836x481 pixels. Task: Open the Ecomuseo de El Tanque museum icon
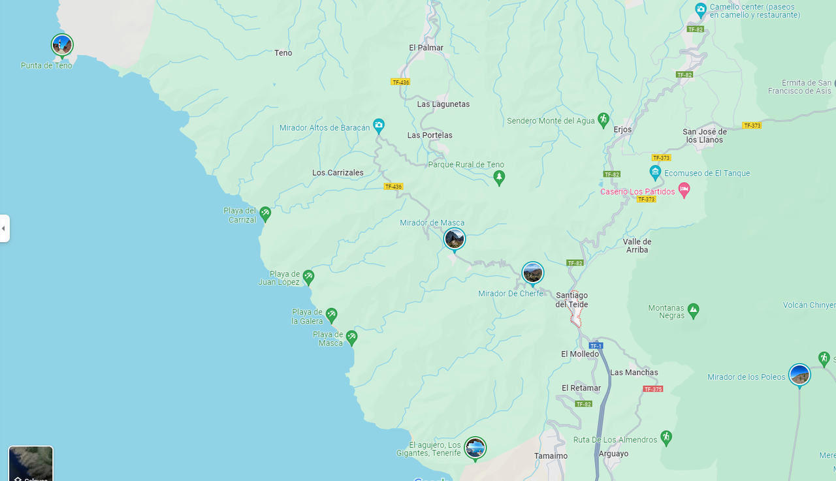tap(655, 173)
